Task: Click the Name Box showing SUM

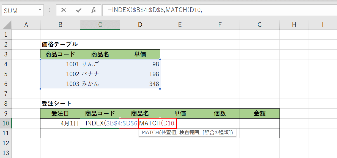Action: [x=19, y=10]
